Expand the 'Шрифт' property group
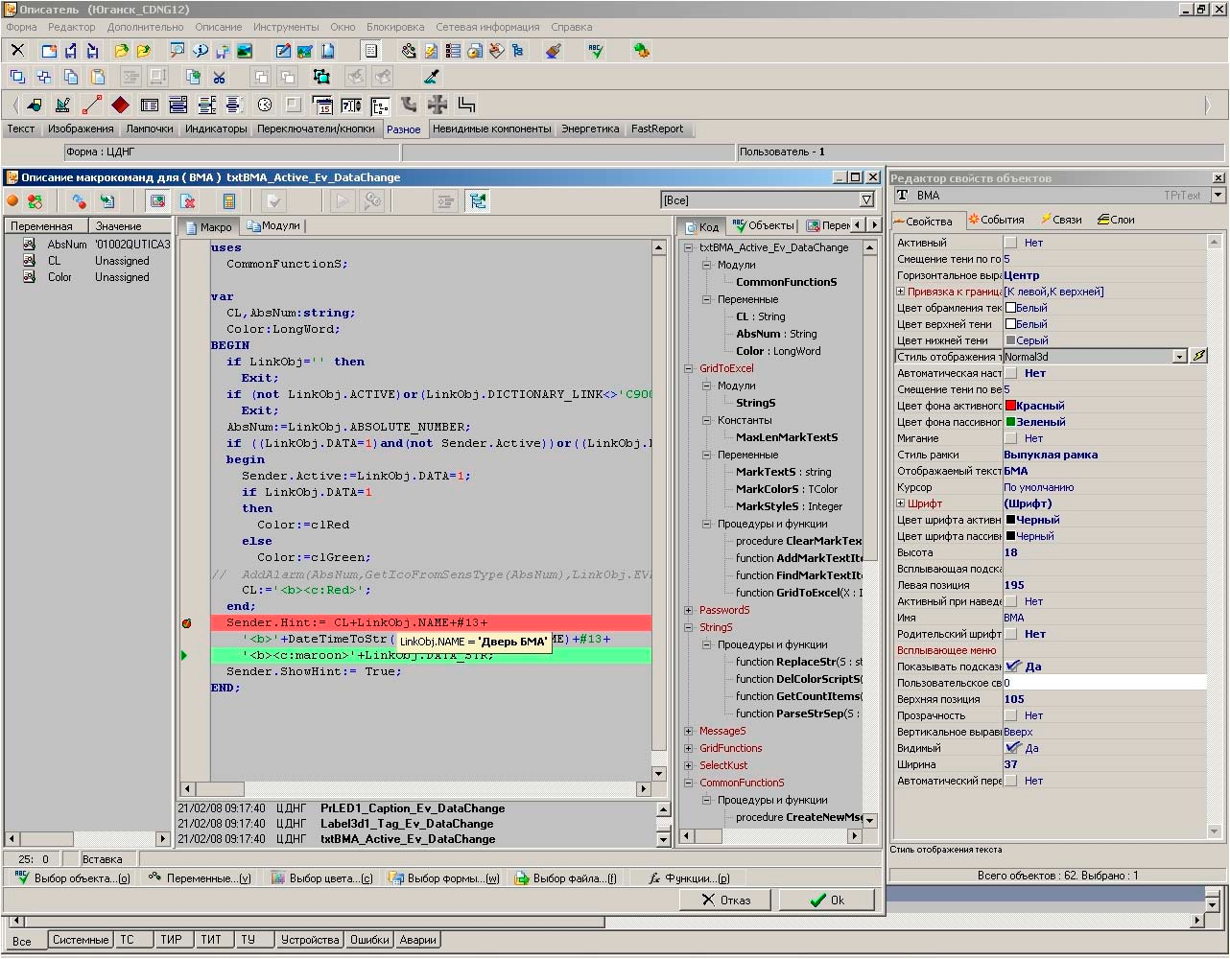 click(901, 503)
